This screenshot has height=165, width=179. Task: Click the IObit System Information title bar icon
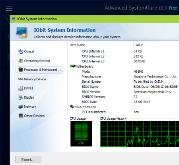[x=13, y=19]
